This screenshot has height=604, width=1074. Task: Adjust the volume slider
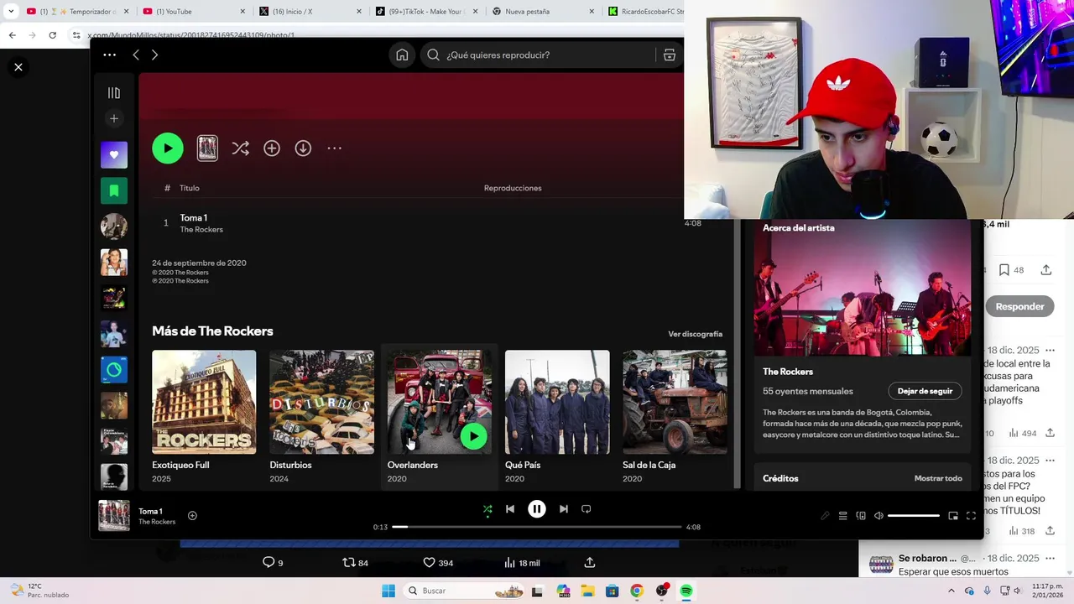click(914, 516)
